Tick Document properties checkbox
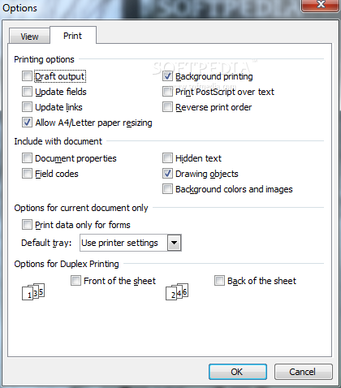 coord(27,158)
